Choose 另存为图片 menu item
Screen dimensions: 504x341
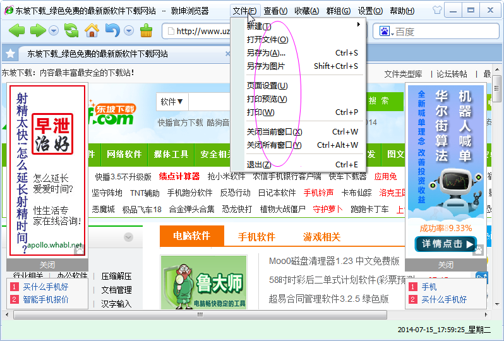[304, 66]
